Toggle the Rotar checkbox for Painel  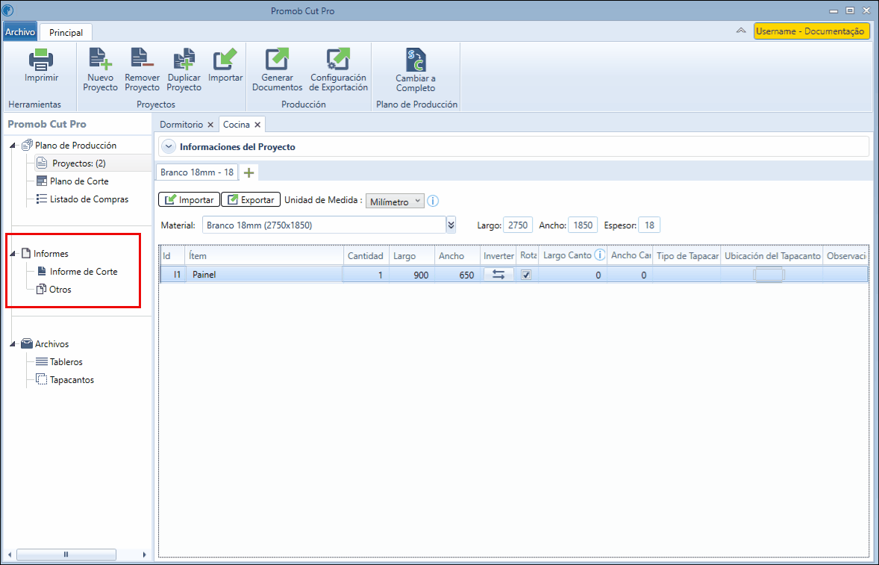526,275
